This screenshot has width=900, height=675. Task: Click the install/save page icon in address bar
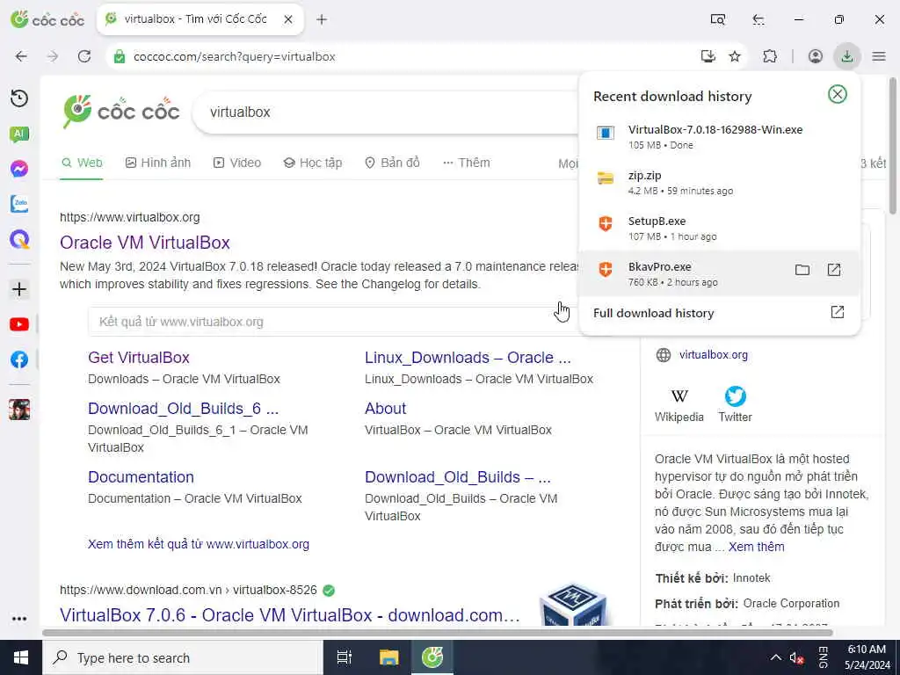click(708, 56)
